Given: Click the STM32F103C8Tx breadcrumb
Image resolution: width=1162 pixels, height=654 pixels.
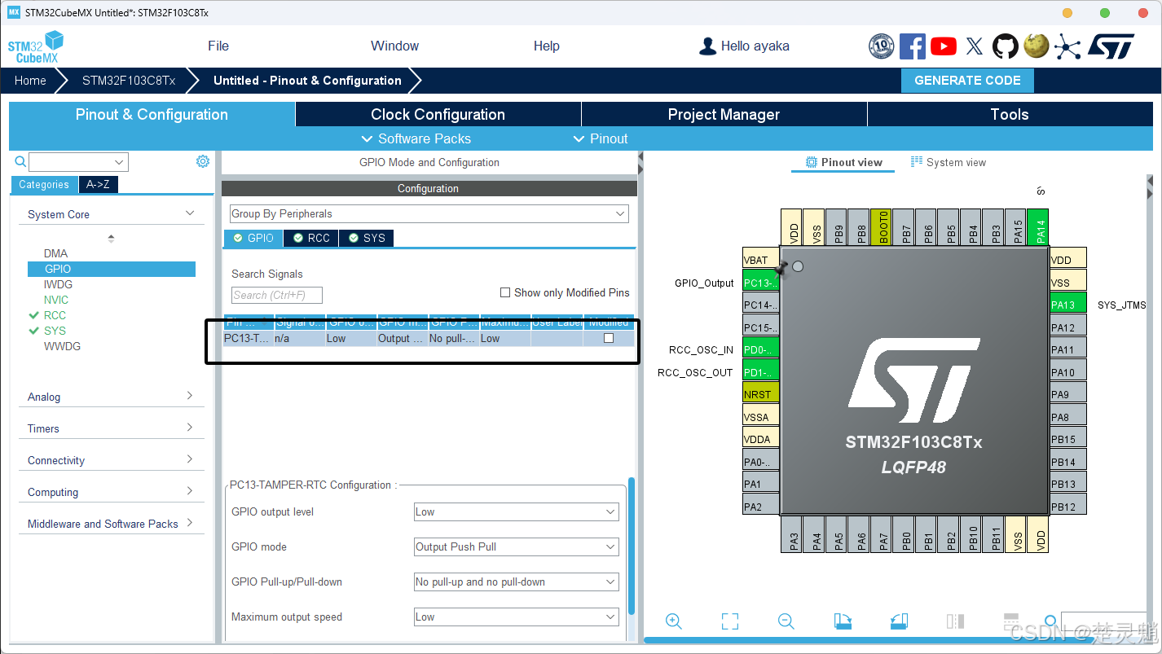Looking at the screenshot, I should point(129,81).
